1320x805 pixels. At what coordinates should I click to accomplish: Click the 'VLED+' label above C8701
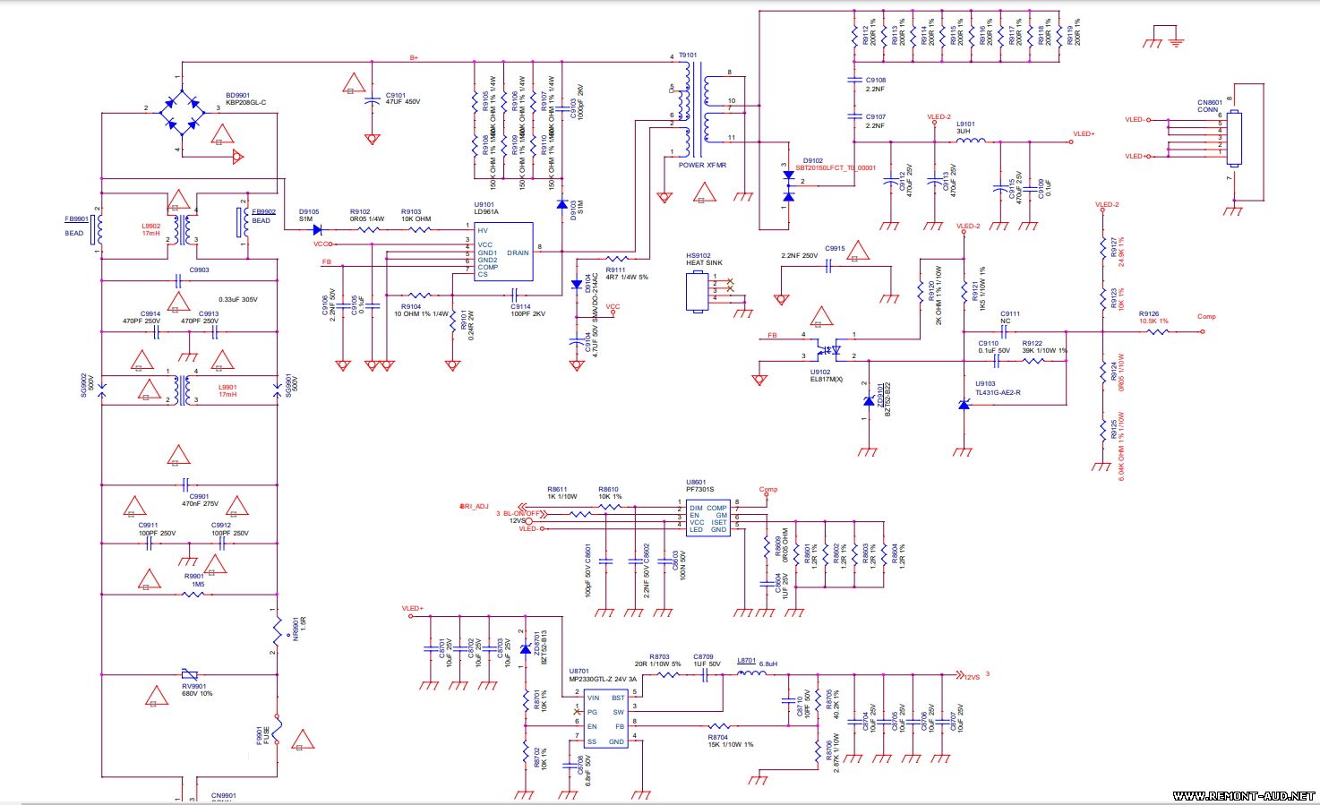pyautogui.click(x=412, y=608)
